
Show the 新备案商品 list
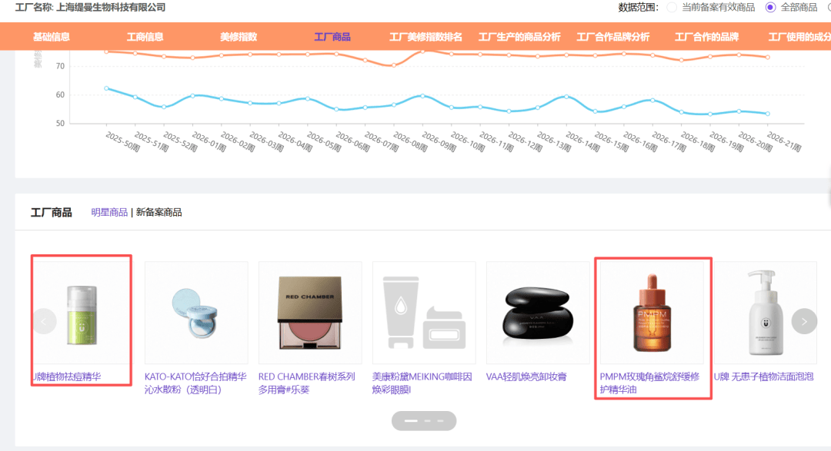coord(159,212)
